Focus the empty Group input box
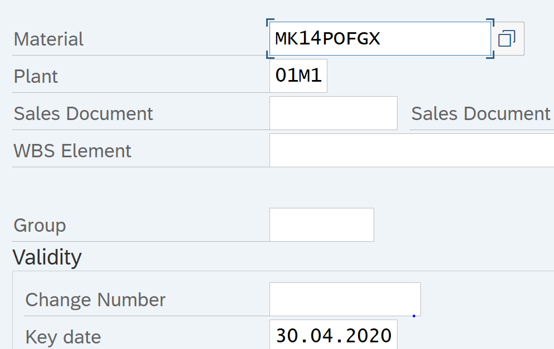 [321, 225]
